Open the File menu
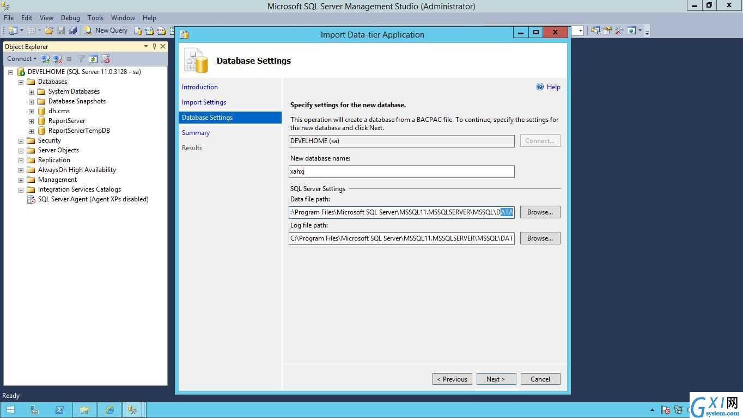This screenshot has width=743, height=418. click(9, 18)
